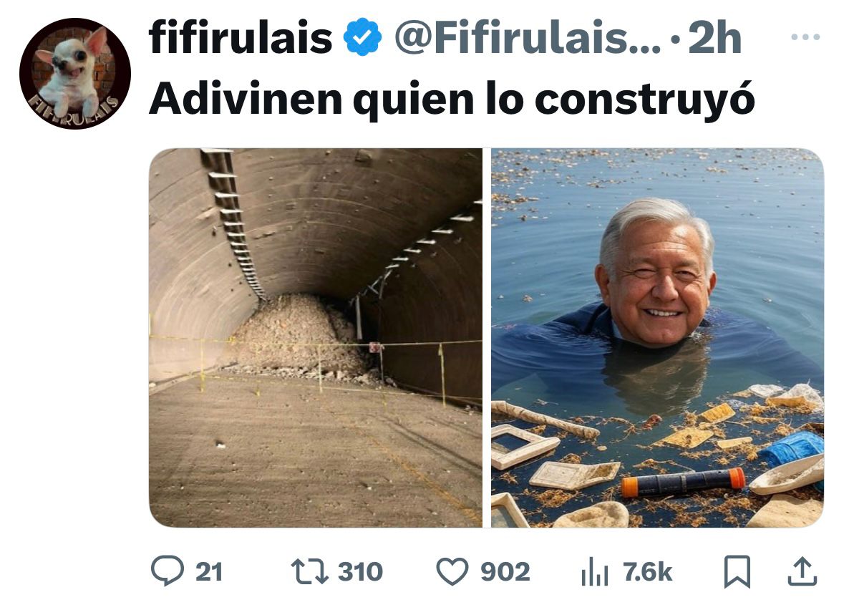Click the display name fifirulais
The width and height of the screenshot is (844, 610).
click(241, 37)
